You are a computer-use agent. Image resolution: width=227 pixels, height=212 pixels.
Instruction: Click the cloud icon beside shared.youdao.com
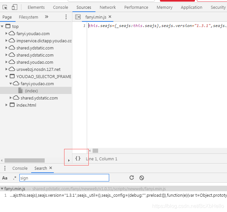tap(12, 62)
